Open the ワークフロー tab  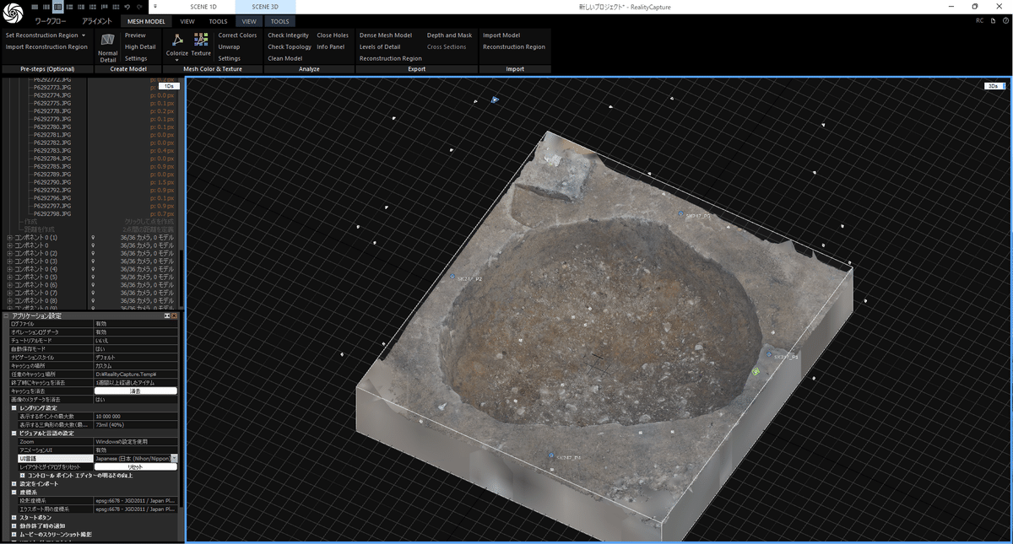50,20
